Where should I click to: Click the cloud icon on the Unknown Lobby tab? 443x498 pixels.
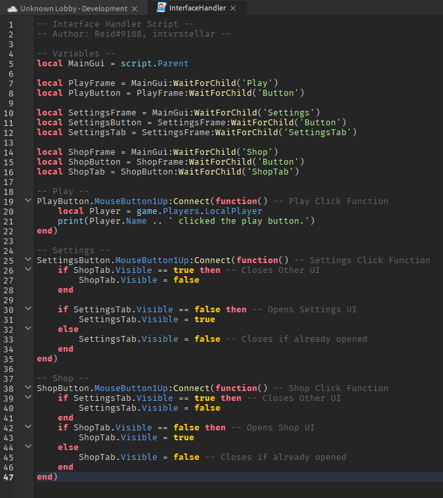pos(12,9)
